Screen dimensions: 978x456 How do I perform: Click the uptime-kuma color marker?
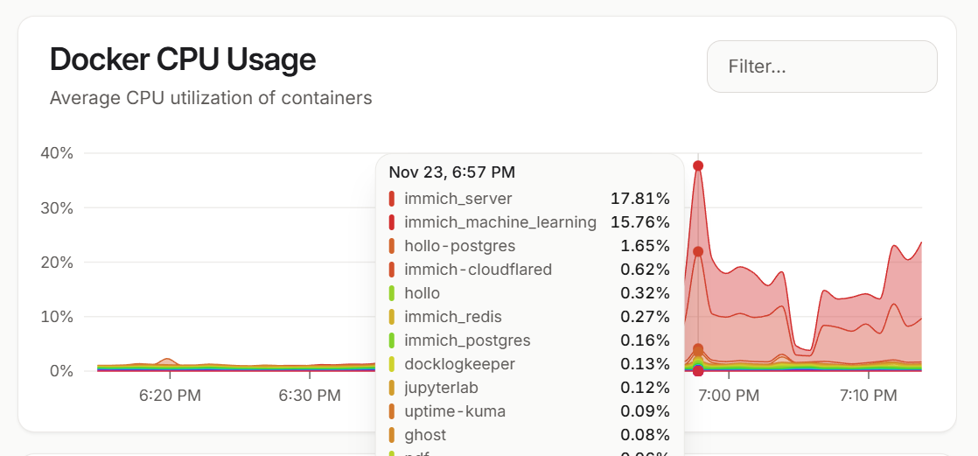click(392, 411)
